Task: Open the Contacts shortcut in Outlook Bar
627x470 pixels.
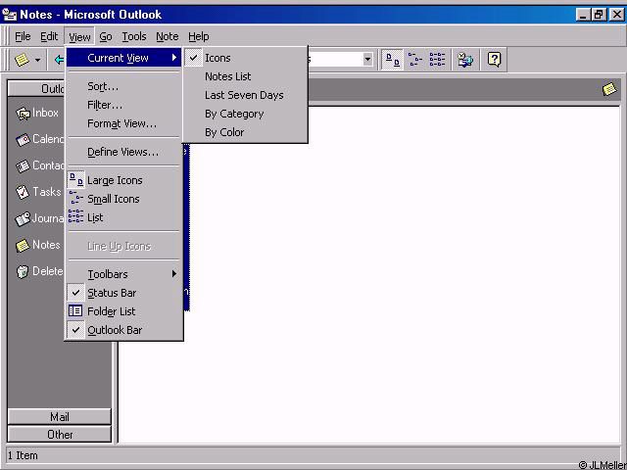Action: point(39,165)
